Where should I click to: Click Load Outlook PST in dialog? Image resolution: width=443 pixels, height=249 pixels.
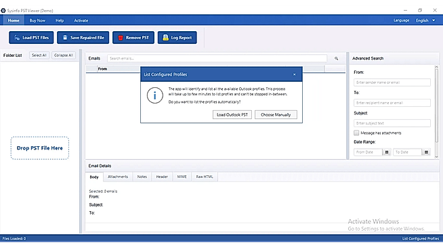click(x=232, y=114)
